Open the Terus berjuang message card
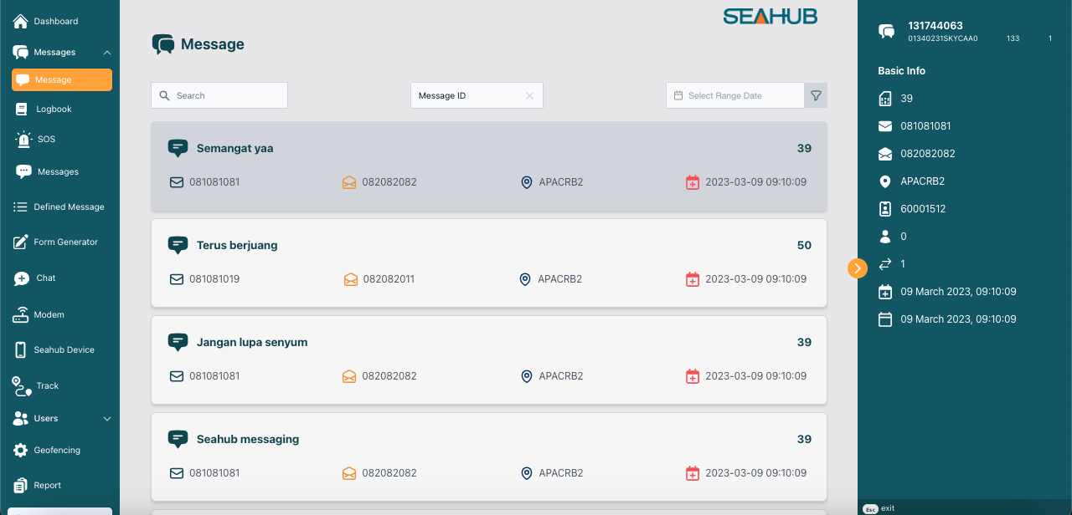The height and width of the screenshot is (515, 1072). tap(489, 263)
